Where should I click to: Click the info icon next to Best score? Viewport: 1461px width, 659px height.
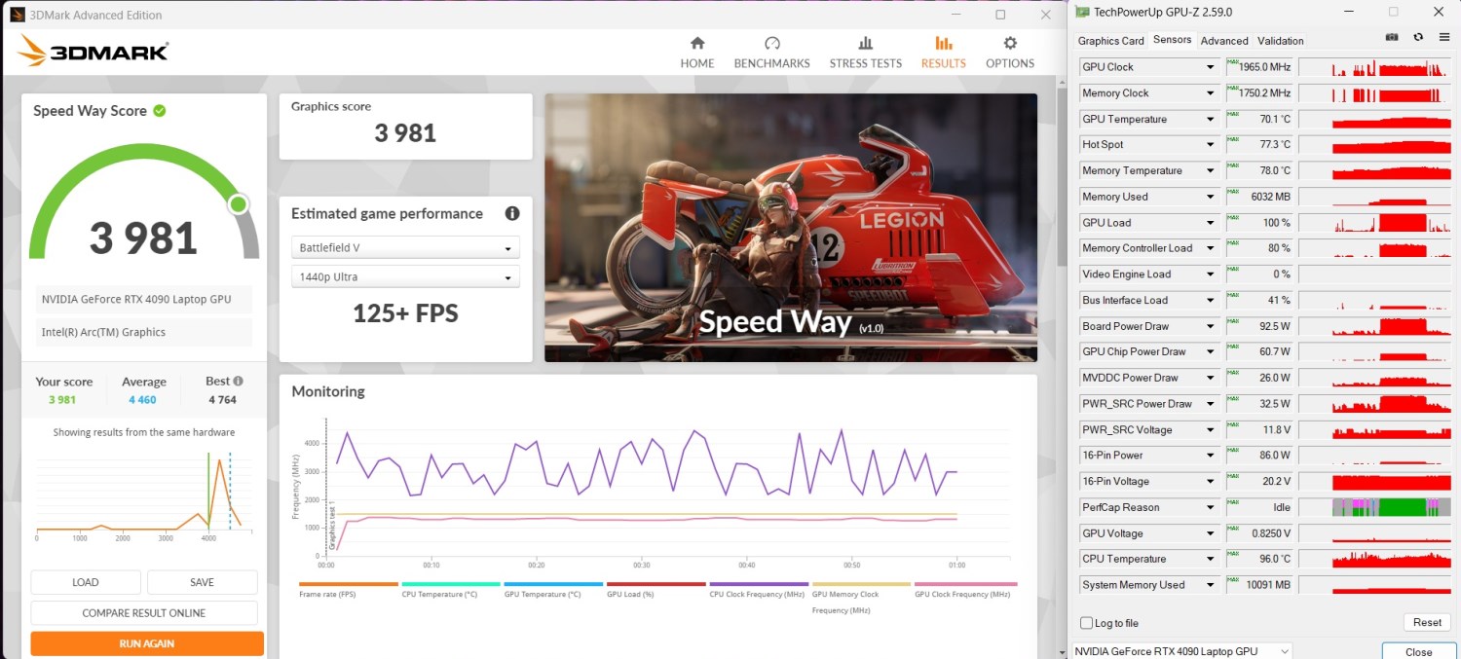(x=238, y=382)
